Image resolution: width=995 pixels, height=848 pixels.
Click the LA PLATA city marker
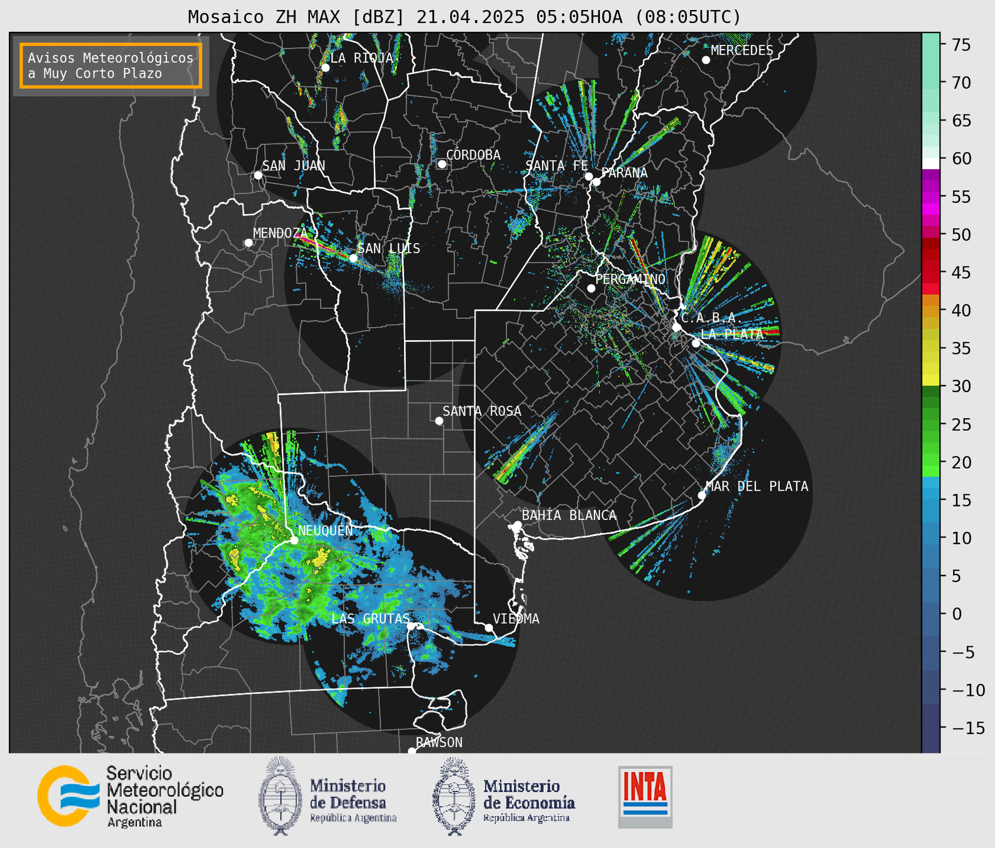[696, 343]
